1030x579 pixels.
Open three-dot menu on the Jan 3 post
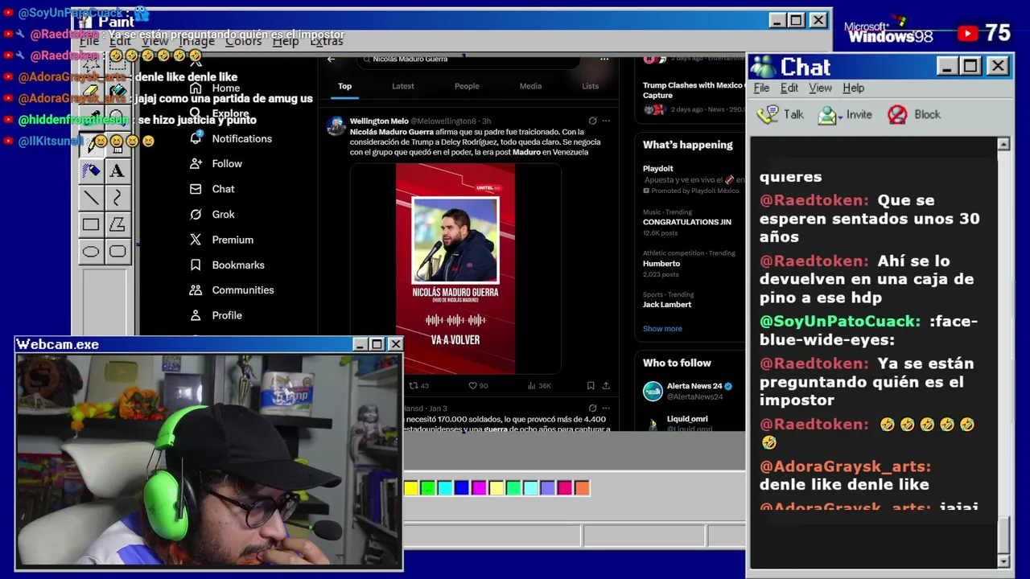606,409
